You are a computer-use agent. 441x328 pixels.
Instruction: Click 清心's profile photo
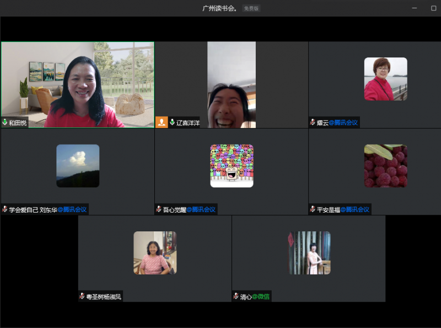[x=309, y=253]
